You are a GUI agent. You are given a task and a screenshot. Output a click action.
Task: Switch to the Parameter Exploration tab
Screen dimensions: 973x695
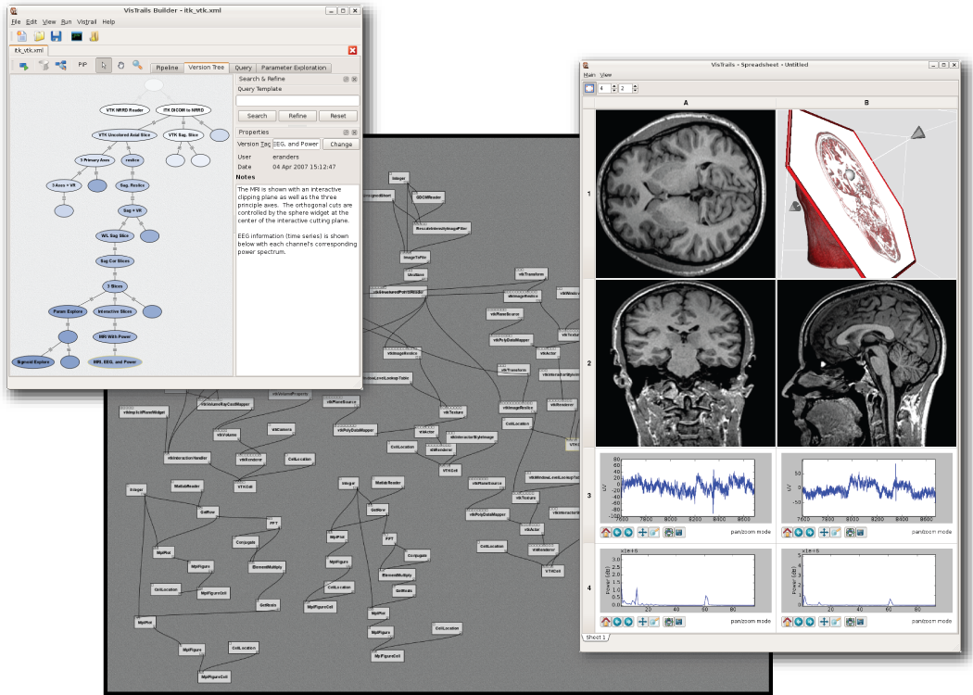point(293,68)
